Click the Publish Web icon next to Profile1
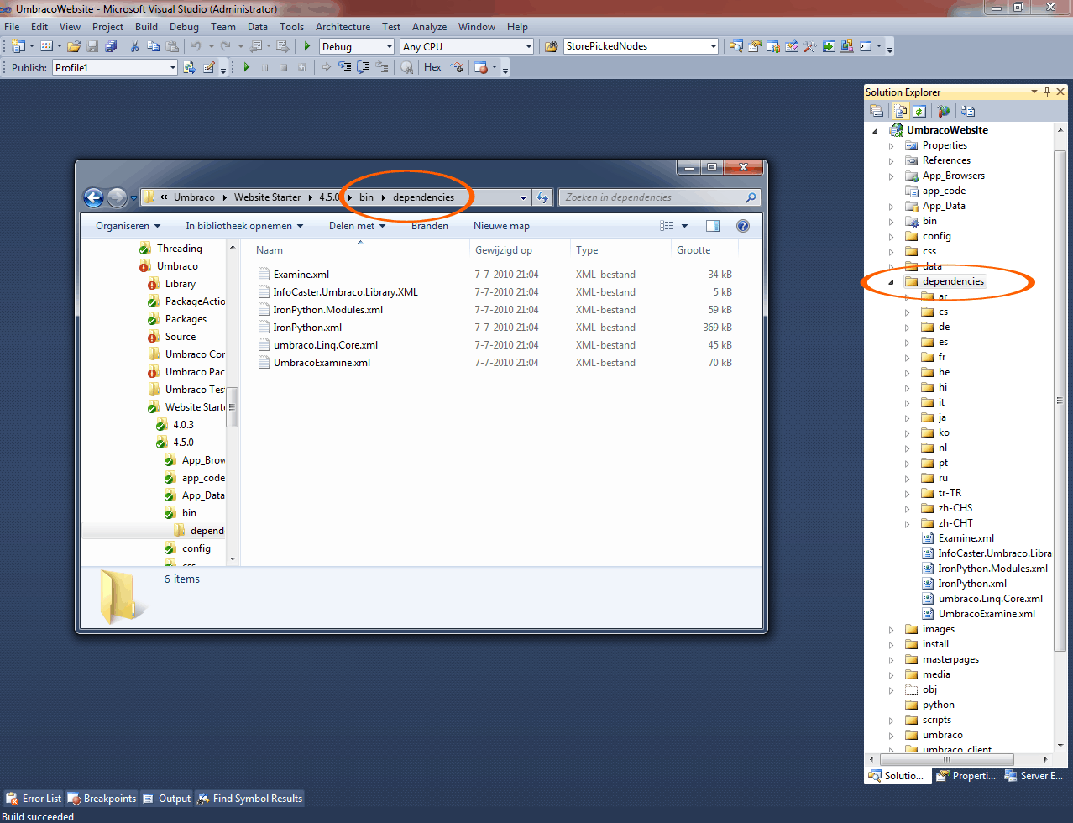This screenshot has width=1073, height=823. click(x=190, y=67)
